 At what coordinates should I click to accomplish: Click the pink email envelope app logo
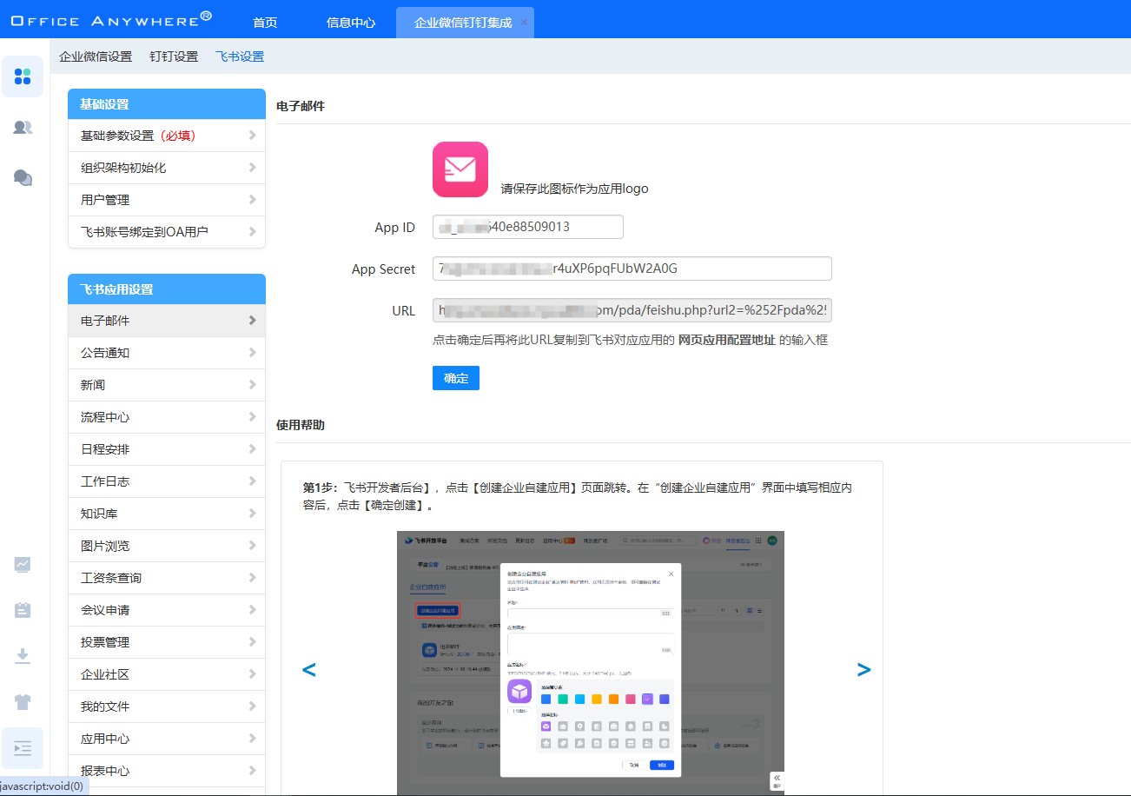point(460,169)
